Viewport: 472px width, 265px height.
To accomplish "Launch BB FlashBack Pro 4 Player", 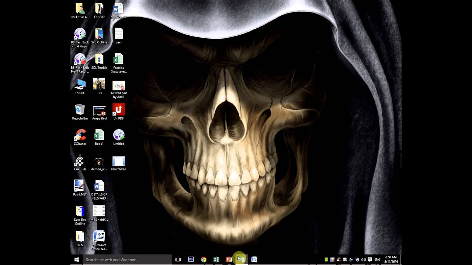I will (x=80, y=38).
